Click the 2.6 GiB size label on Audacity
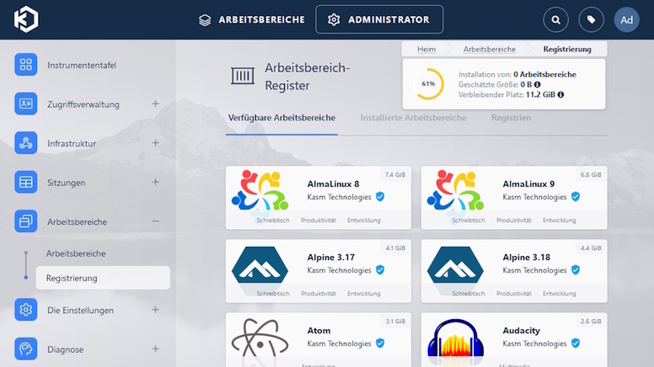Viewport: 654px width, 367px height. 591,322
